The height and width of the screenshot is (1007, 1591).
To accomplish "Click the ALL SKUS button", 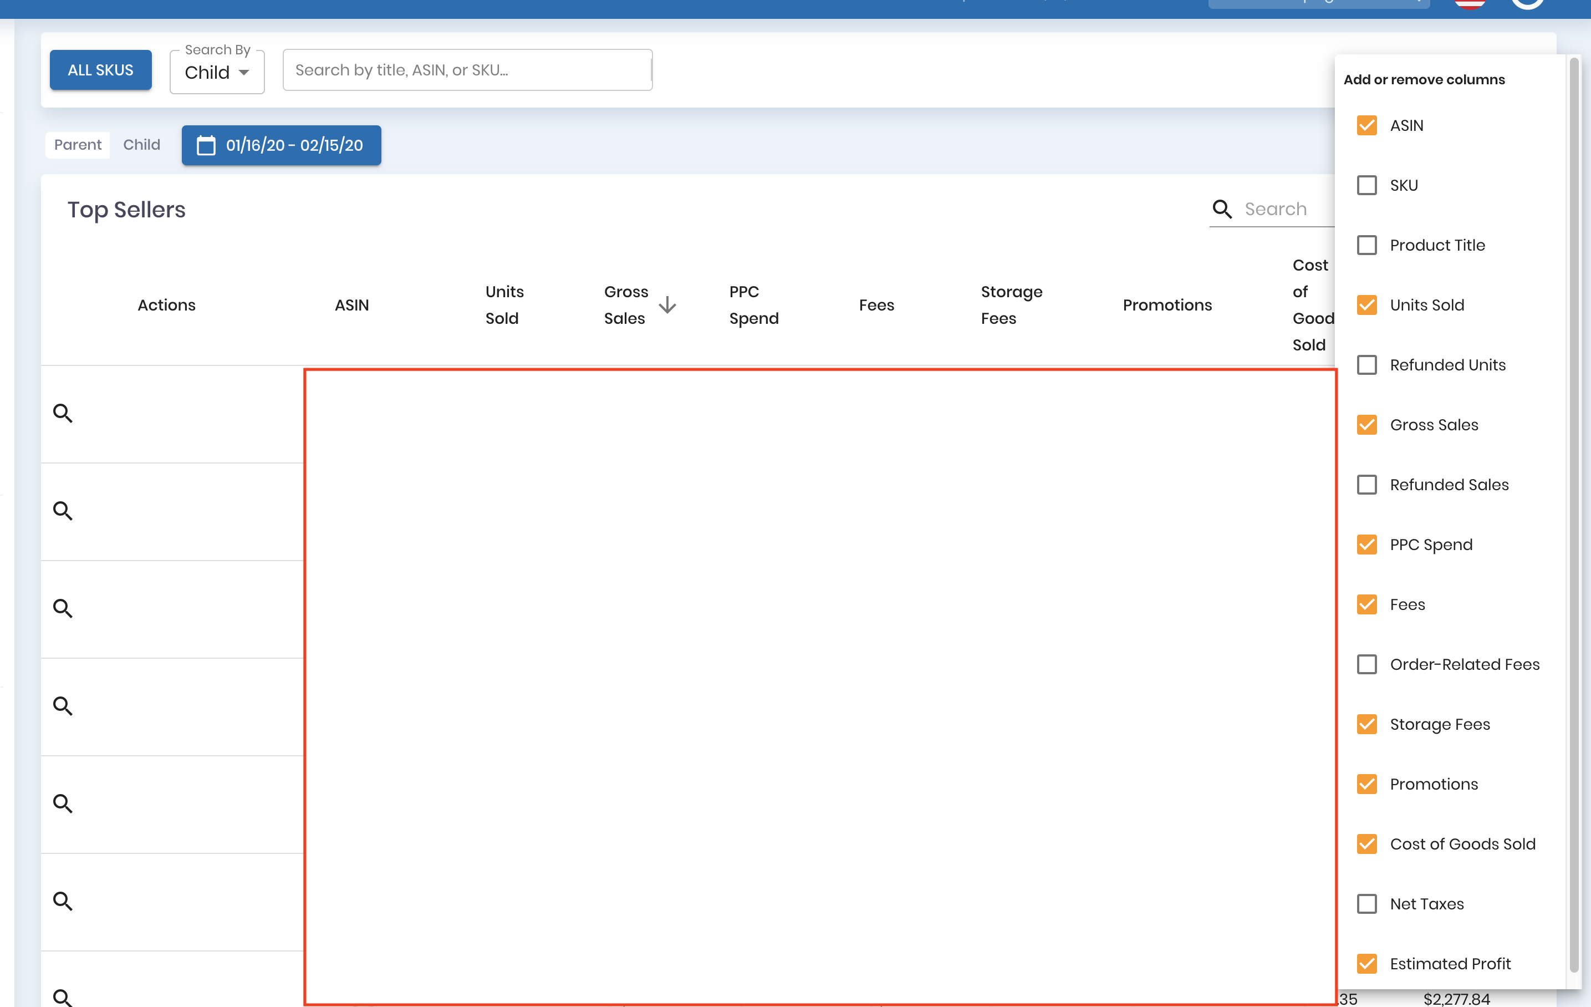I will click(100, 69).
